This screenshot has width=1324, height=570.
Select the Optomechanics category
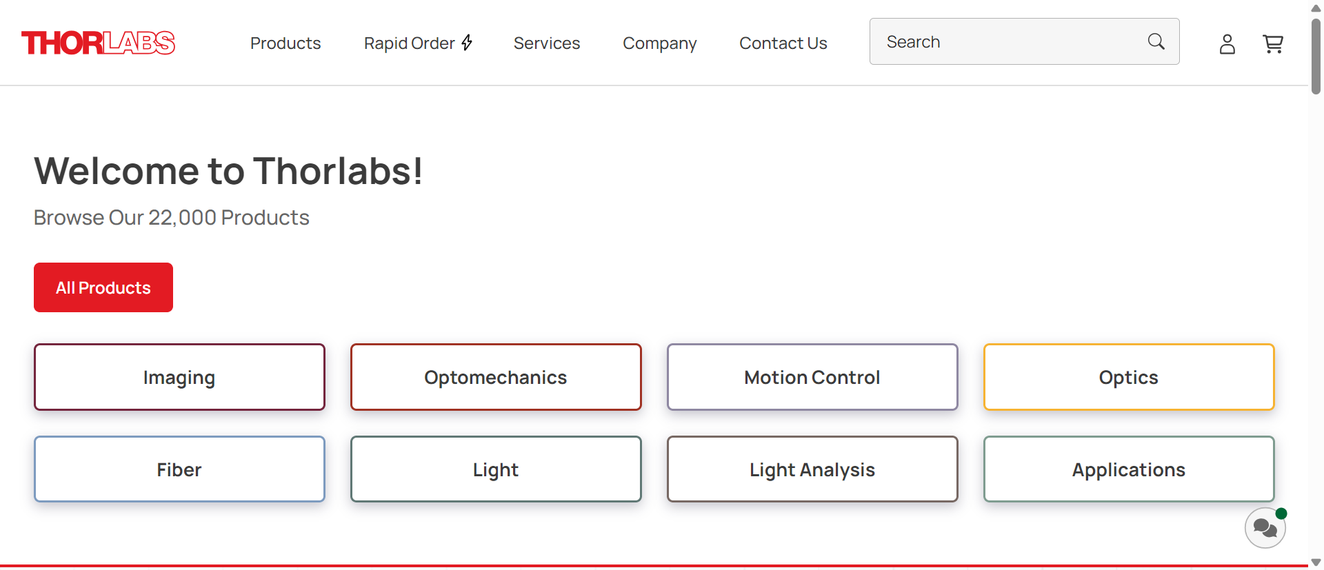pyautogui.click(x=496, y=377)
